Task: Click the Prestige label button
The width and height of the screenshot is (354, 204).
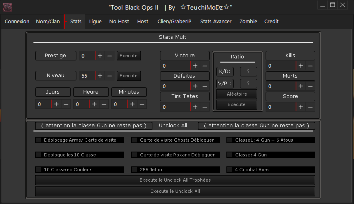Action: (x=56, y=56)
